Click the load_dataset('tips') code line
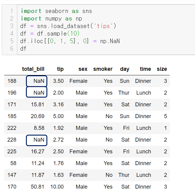The height and width of the screenshot is (194, 195). pos(68,26)
